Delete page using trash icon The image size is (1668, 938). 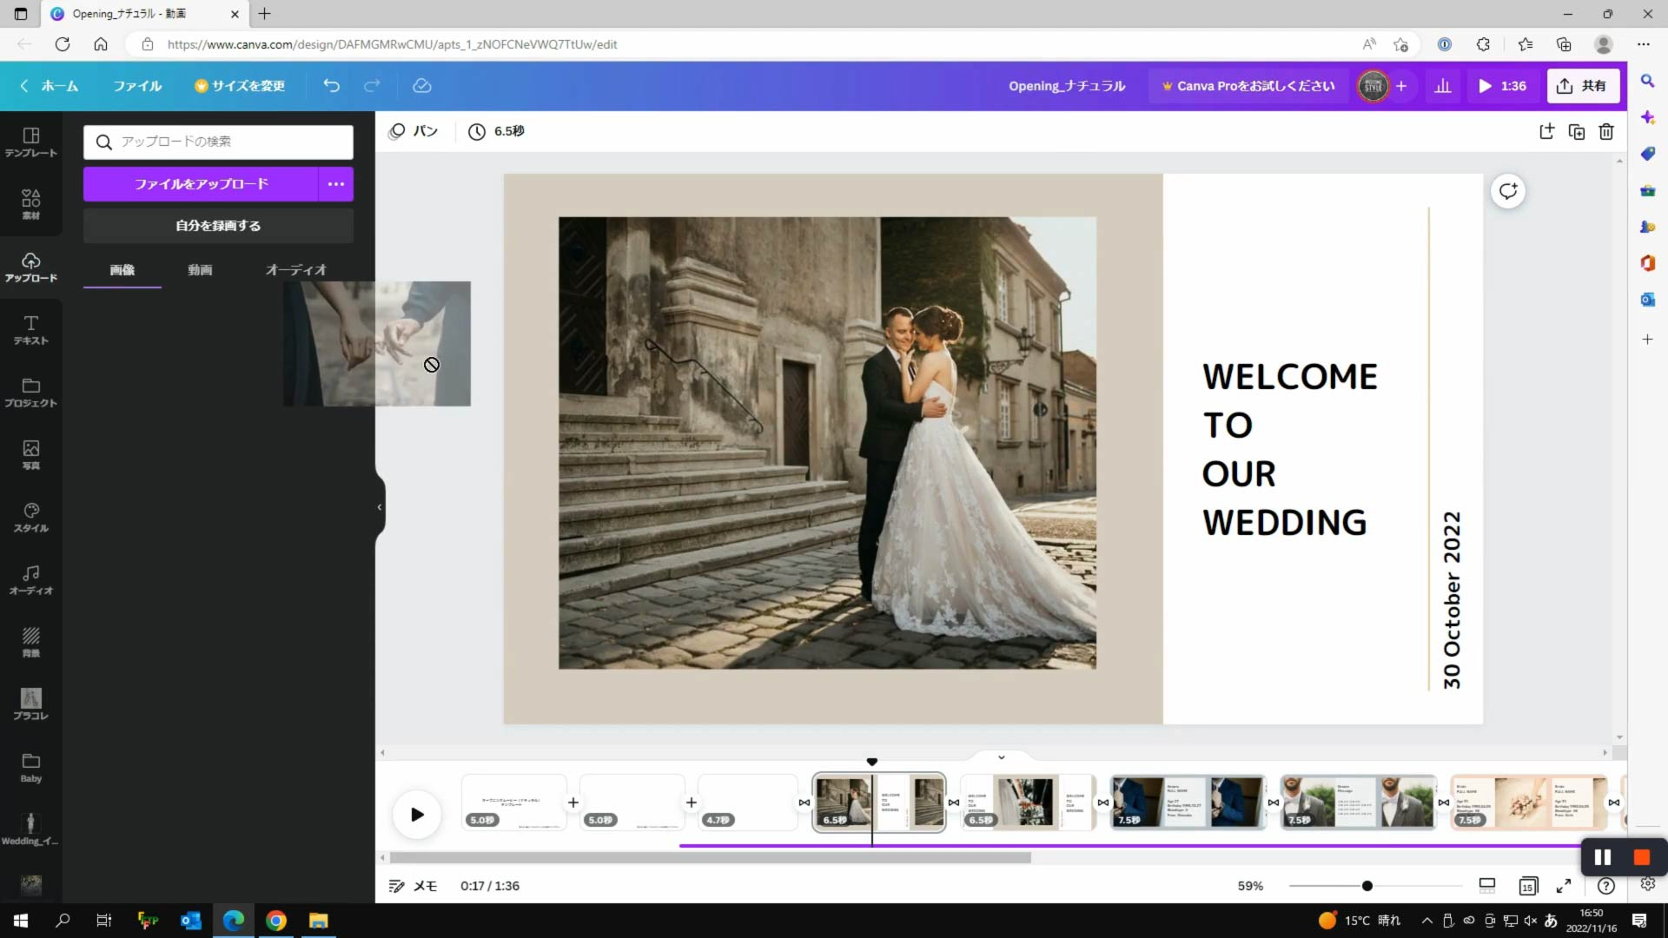click(1606, 132)
